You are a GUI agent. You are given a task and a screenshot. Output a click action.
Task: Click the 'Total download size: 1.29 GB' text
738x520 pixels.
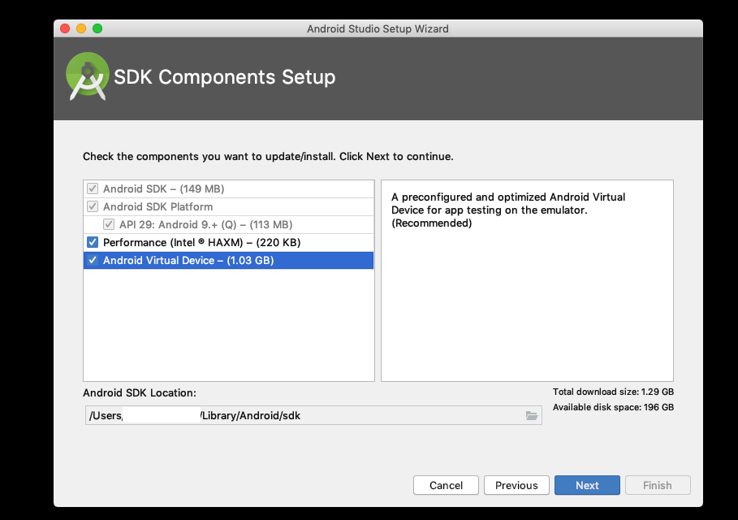coord(613,392)
